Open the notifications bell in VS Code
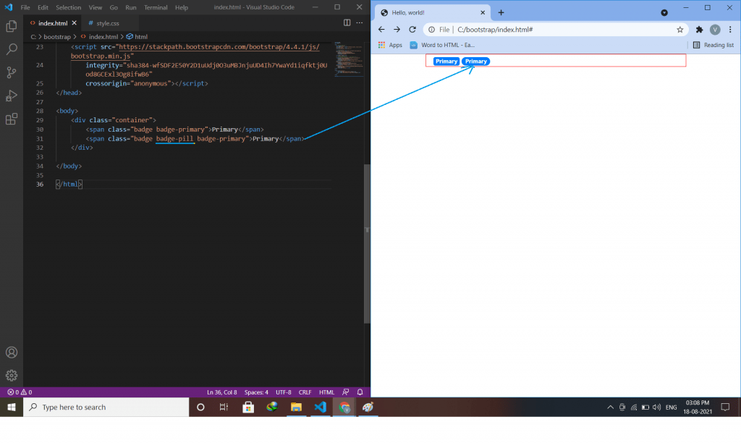This screenshot has height=443, width=741. click(360, 392)
